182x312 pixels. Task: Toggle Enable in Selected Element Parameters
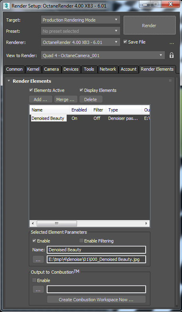pyautogui.click(x=34, y=241)
